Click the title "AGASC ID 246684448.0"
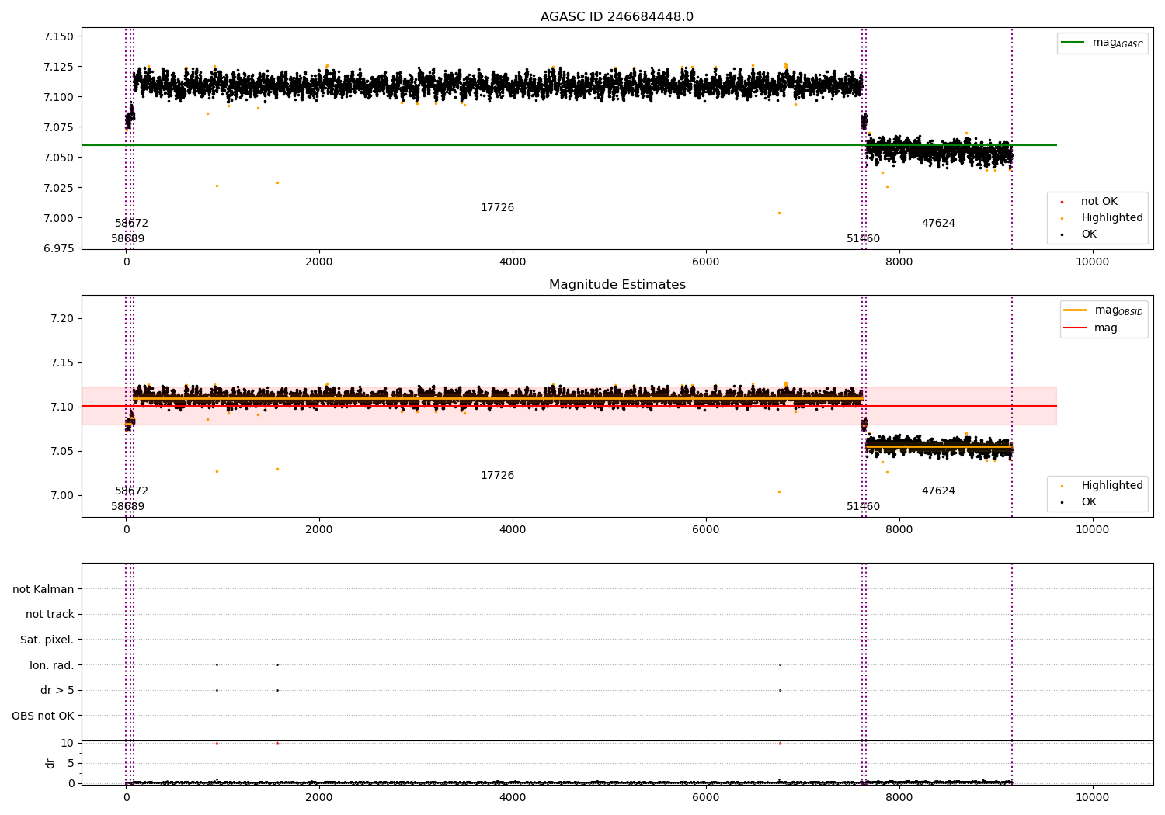The height and width of the screenshot is (815, 1165). (617, 17)
